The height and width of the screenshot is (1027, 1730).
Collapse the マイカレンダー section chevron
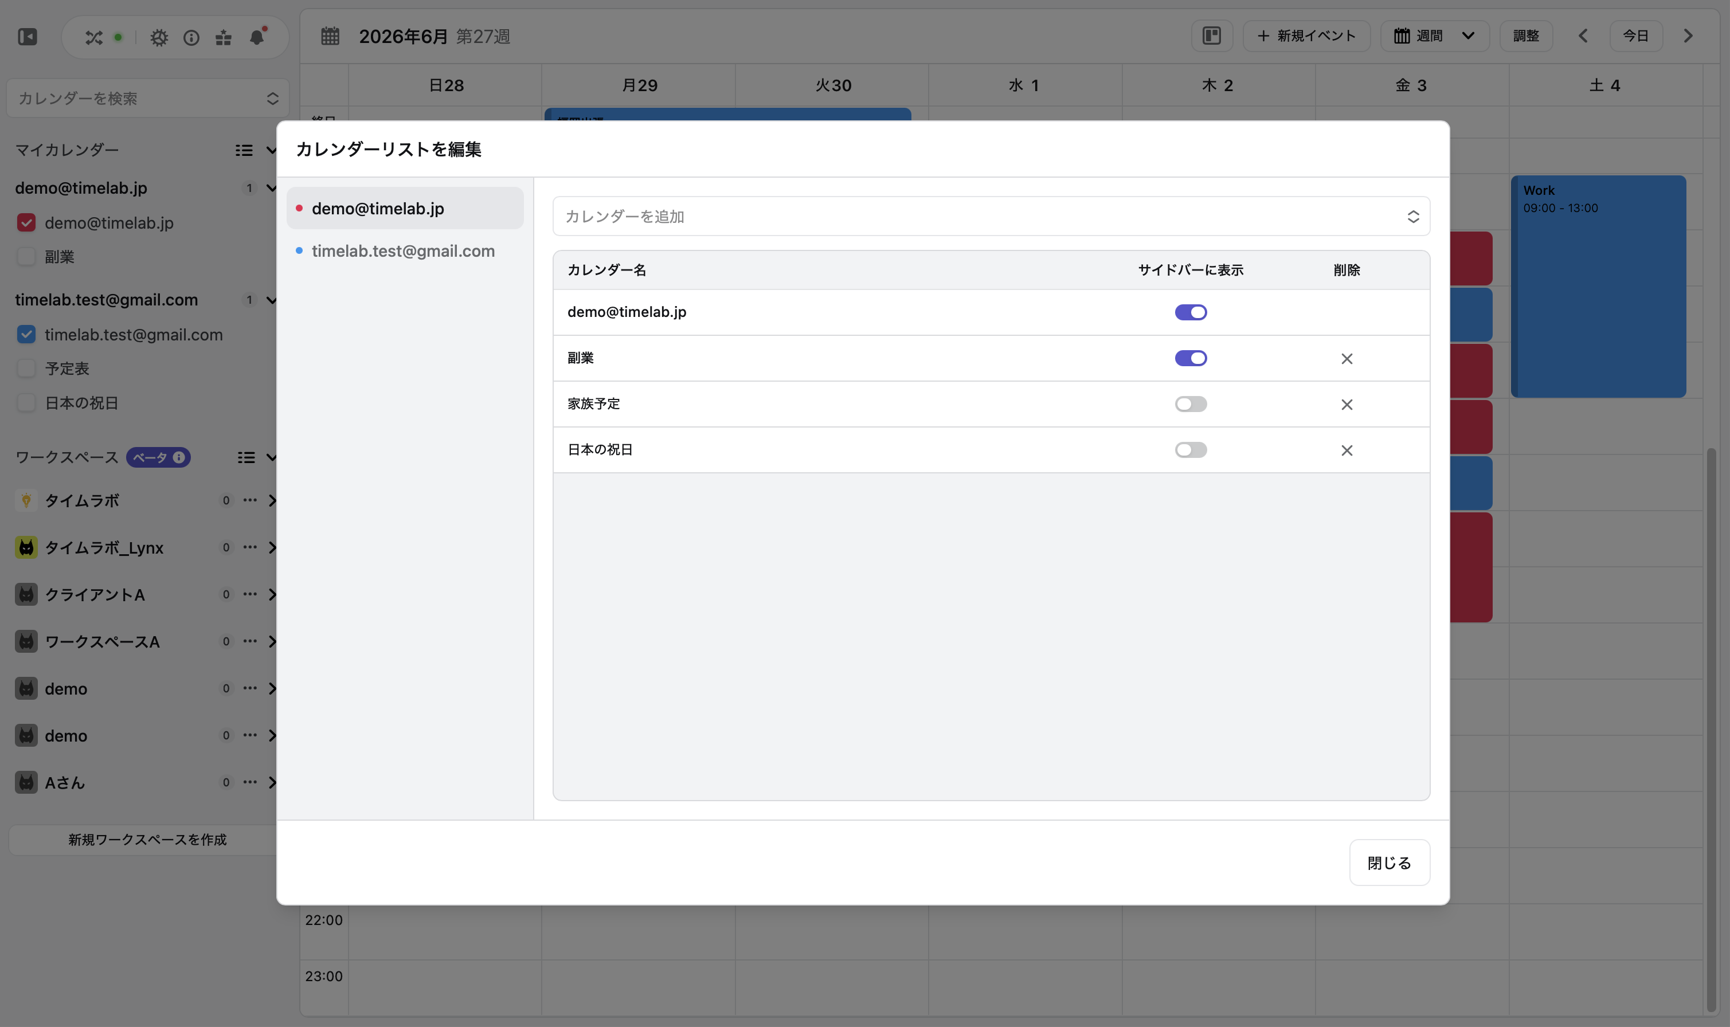click(271, 150)
